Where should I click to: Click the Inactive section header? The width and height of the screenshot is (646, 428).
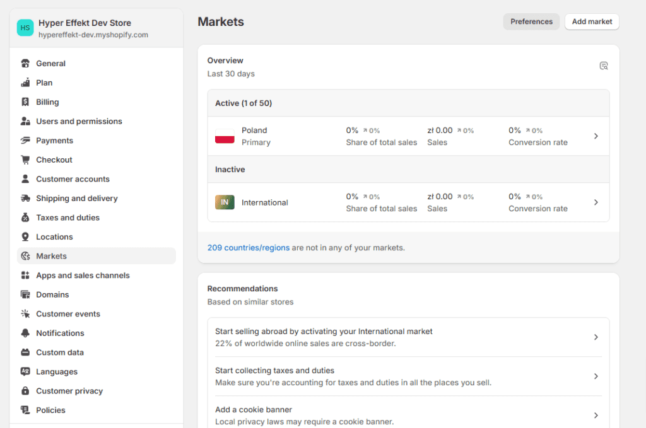pos(230,170)
